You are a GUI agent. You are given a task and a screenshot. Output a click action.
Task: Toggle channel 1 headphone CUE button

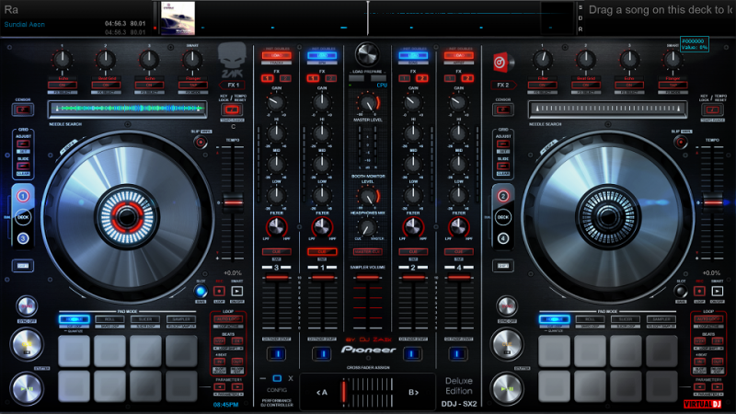[322, 251]
